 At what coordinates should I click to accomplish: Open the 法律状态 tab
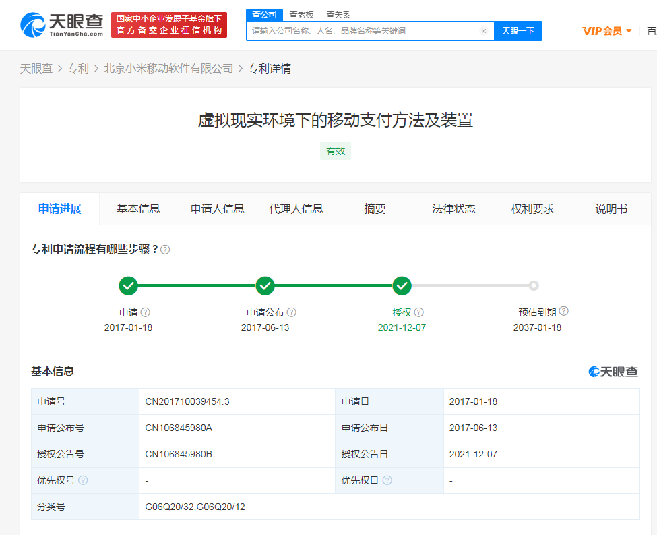(453, 209)
